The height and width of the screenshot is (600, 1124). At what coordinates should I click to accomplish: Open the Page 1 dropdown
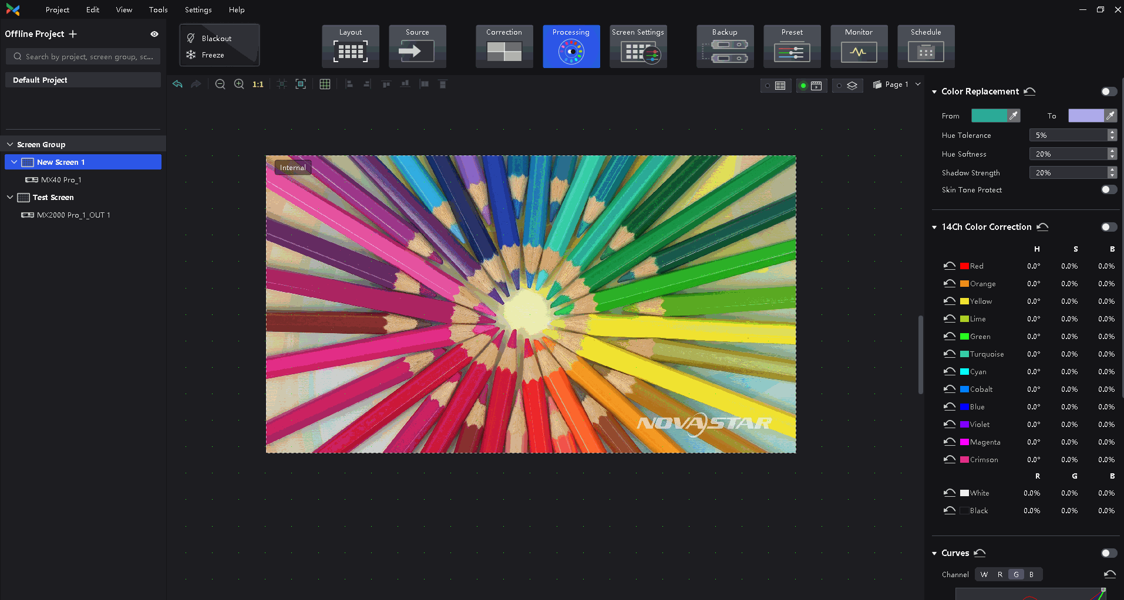pos(897,84)
